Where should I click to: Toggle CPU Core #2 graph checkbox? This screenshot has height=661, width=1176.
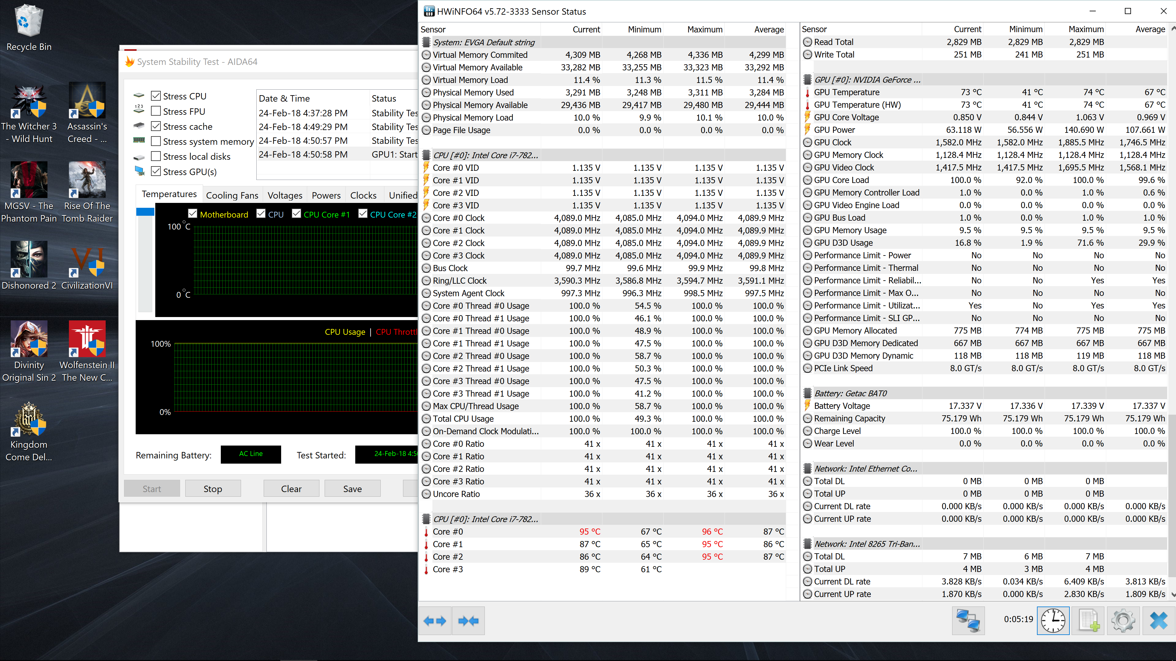pos(363,214)
